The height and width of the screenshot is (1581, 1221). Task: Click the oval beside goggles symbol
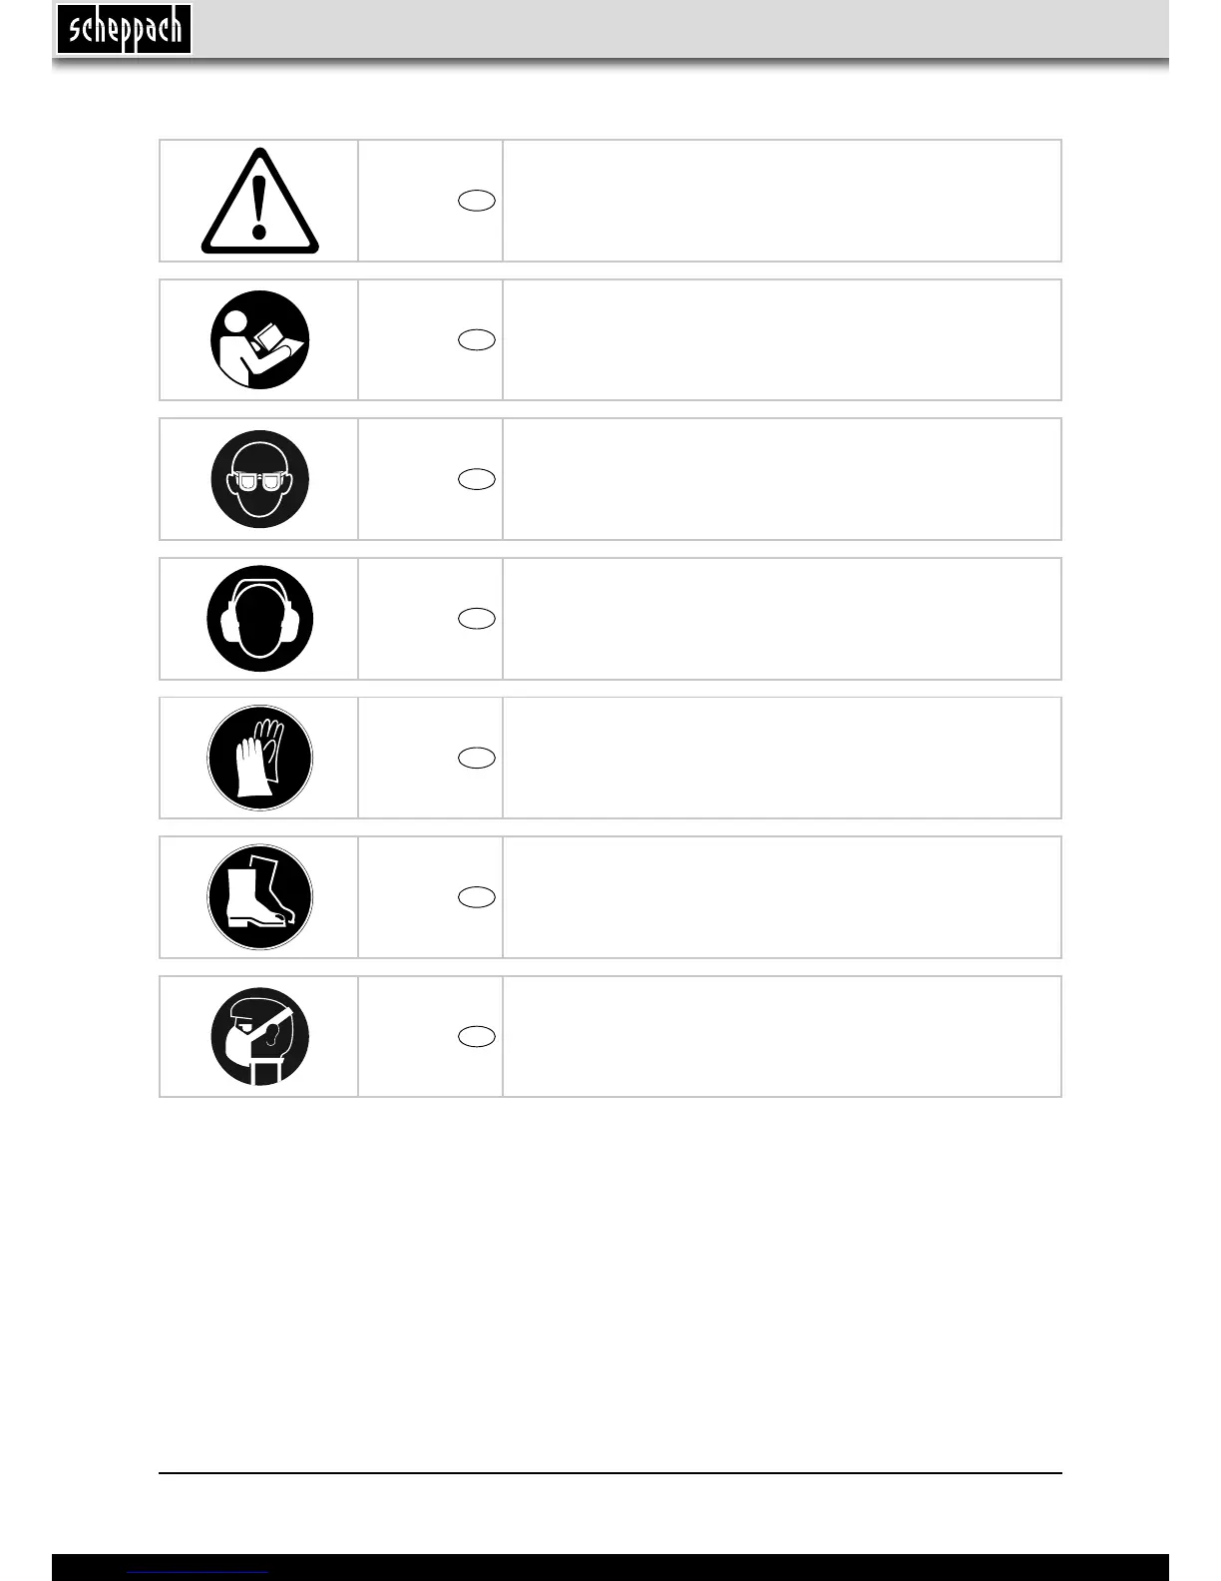point(477,479)
